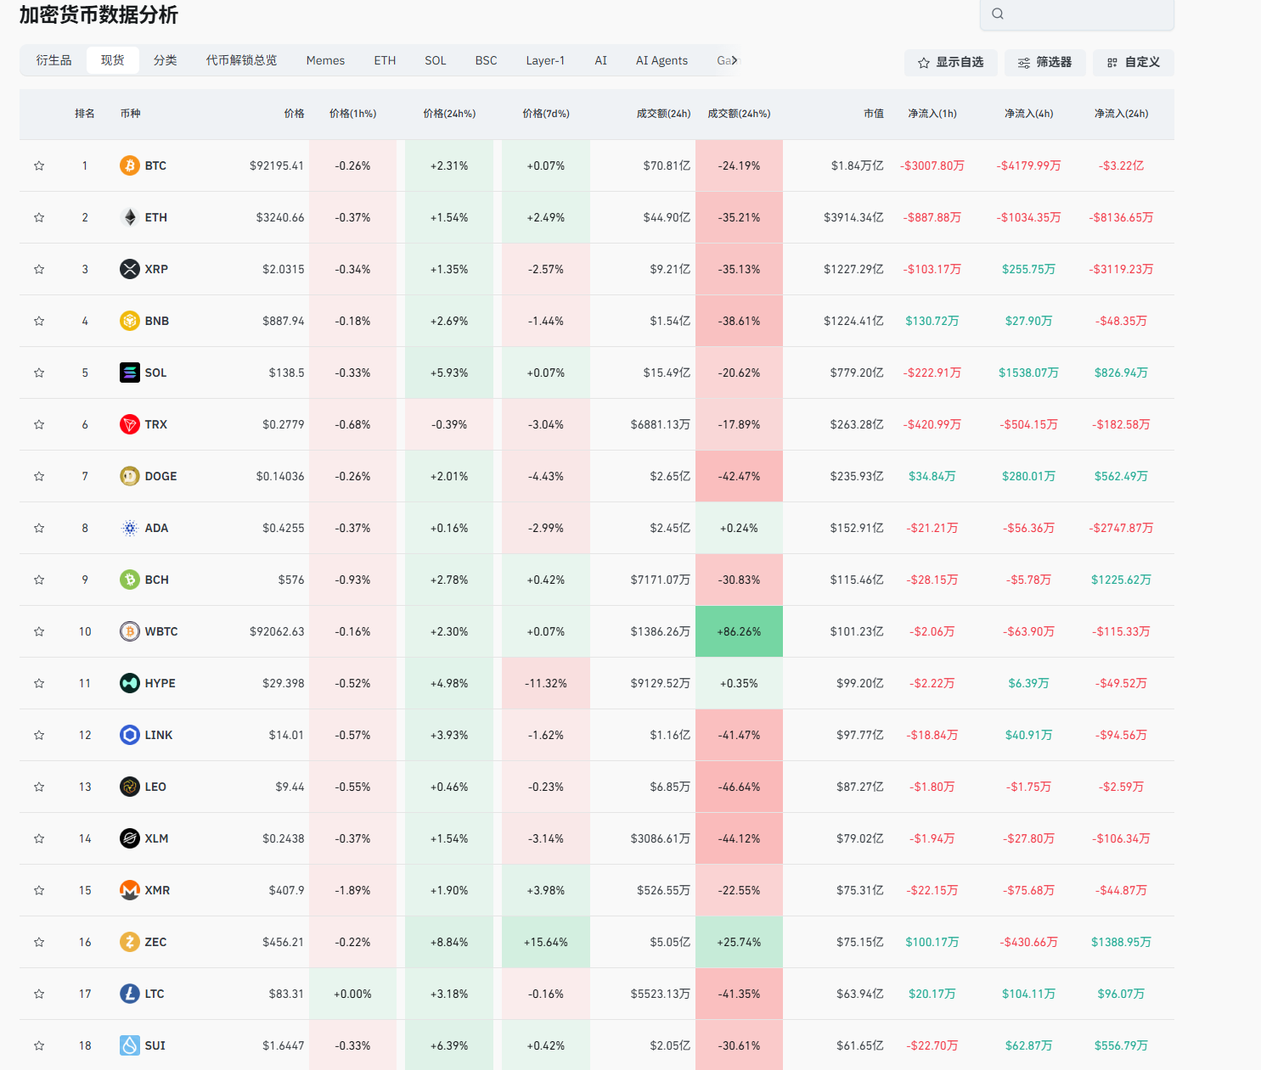Click the DOGE coin icon
The width and height of the screenshot is (1261, 1070).
point(129,476)
